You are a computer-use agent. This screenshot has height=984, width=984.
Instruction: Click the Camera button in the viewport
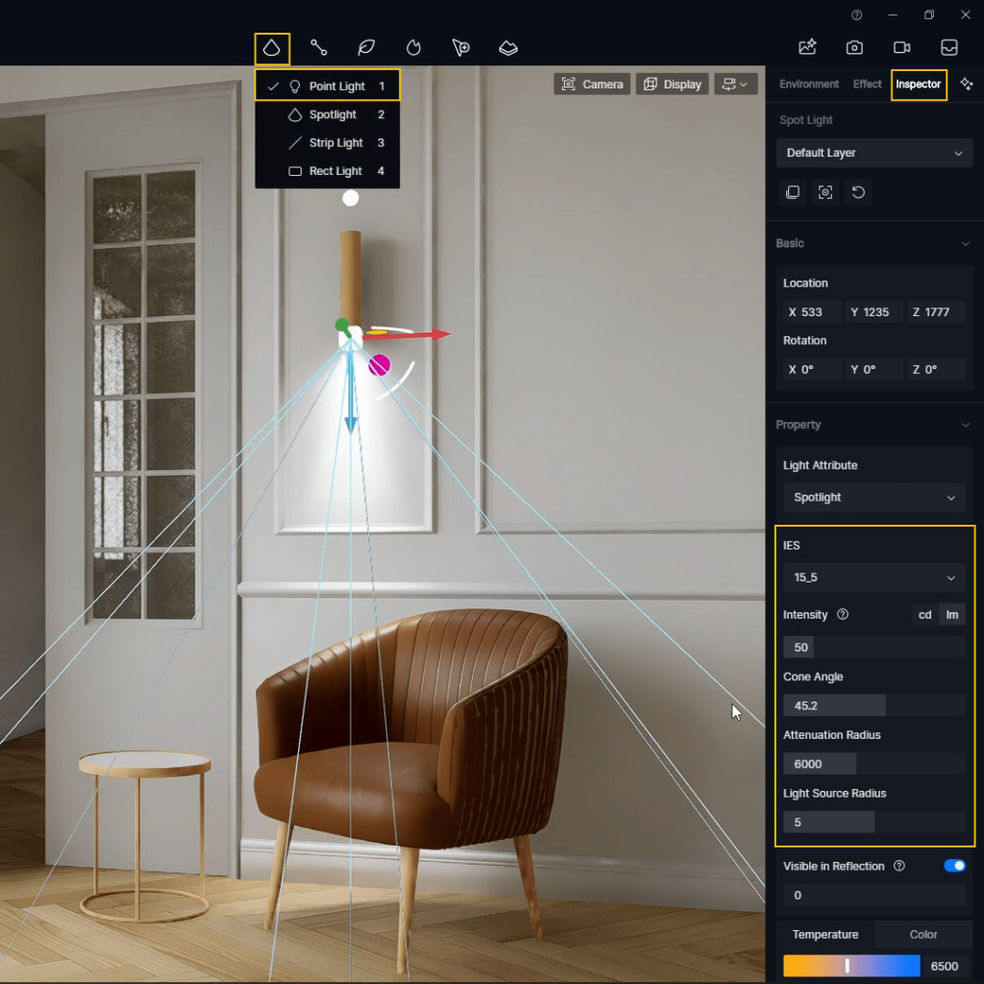tap(592, 84)
